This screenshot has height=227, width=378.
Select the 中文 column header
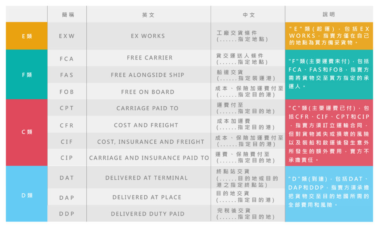click(248, 15)
